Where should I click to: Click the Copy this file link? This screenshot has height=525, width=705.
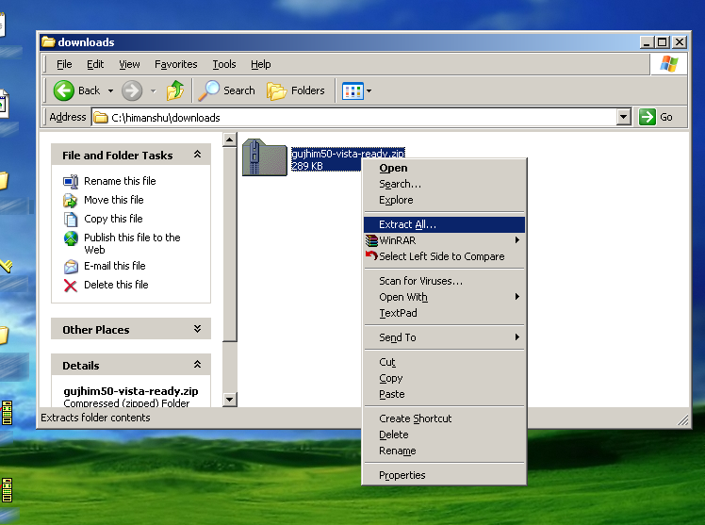pyautogui.click(x=113, y=219)
